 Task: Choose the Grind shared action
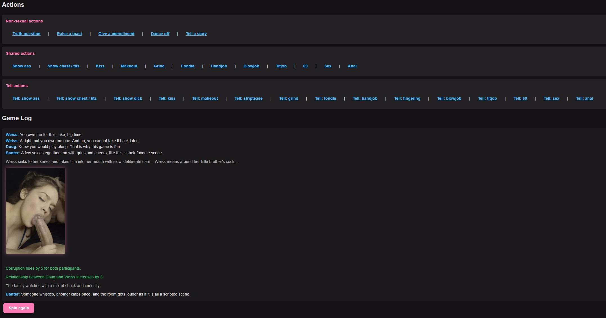159,66
